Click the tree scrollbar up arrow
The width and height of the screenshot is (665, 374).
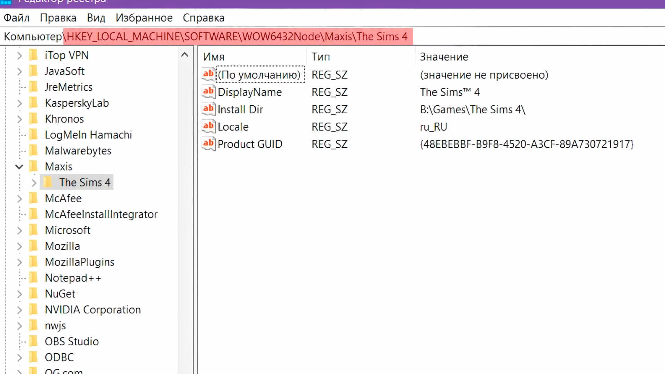coord(185,55)
